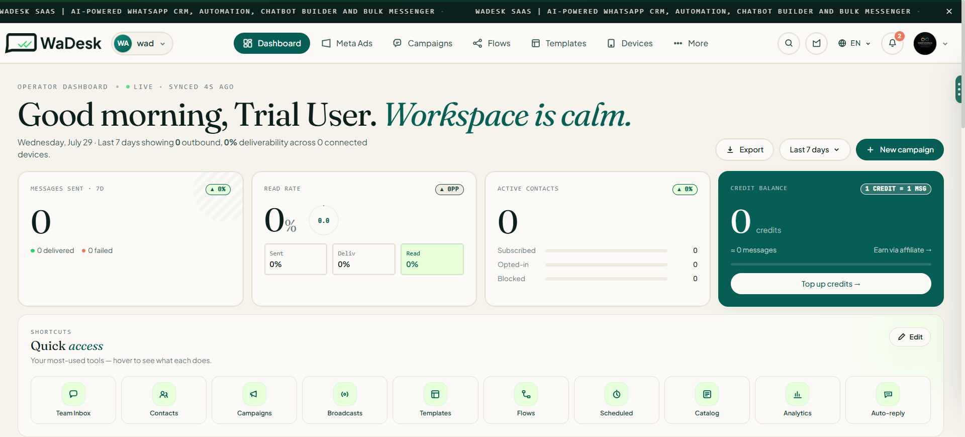Screen dimensions: 965x437
Task: Expand the profile menu chevron
Action: [x=945, y=44]
